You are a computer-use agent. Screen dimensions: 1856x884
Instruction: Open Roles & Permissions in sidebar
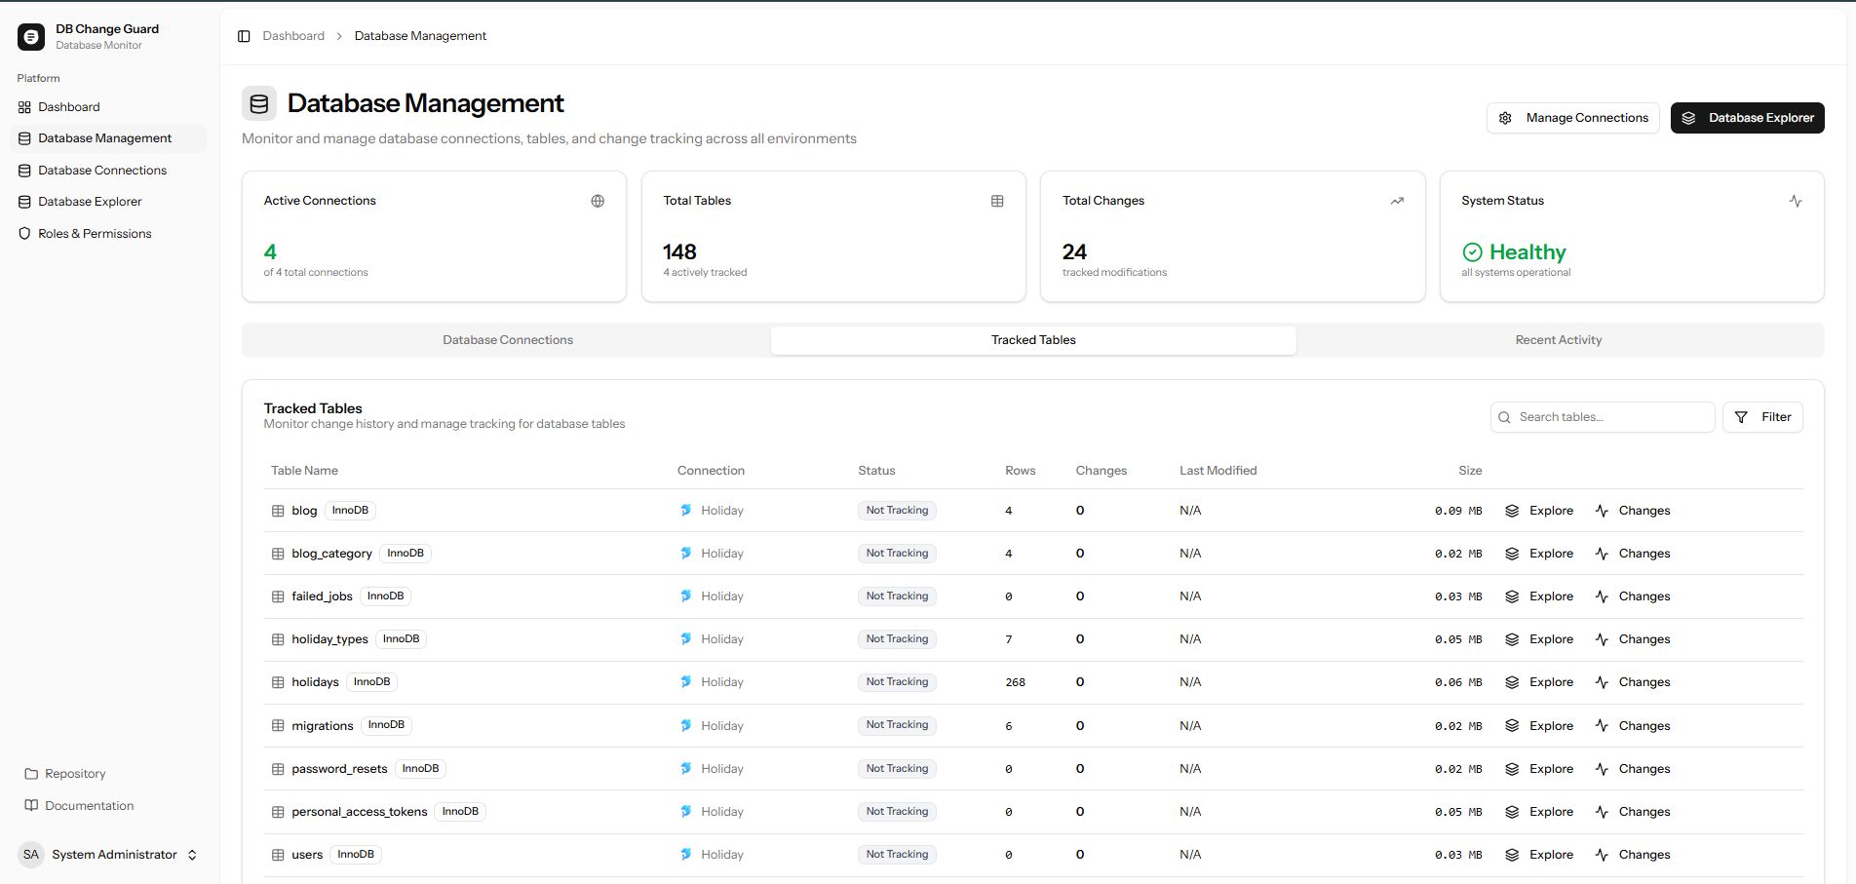click(x=95, y=234)
